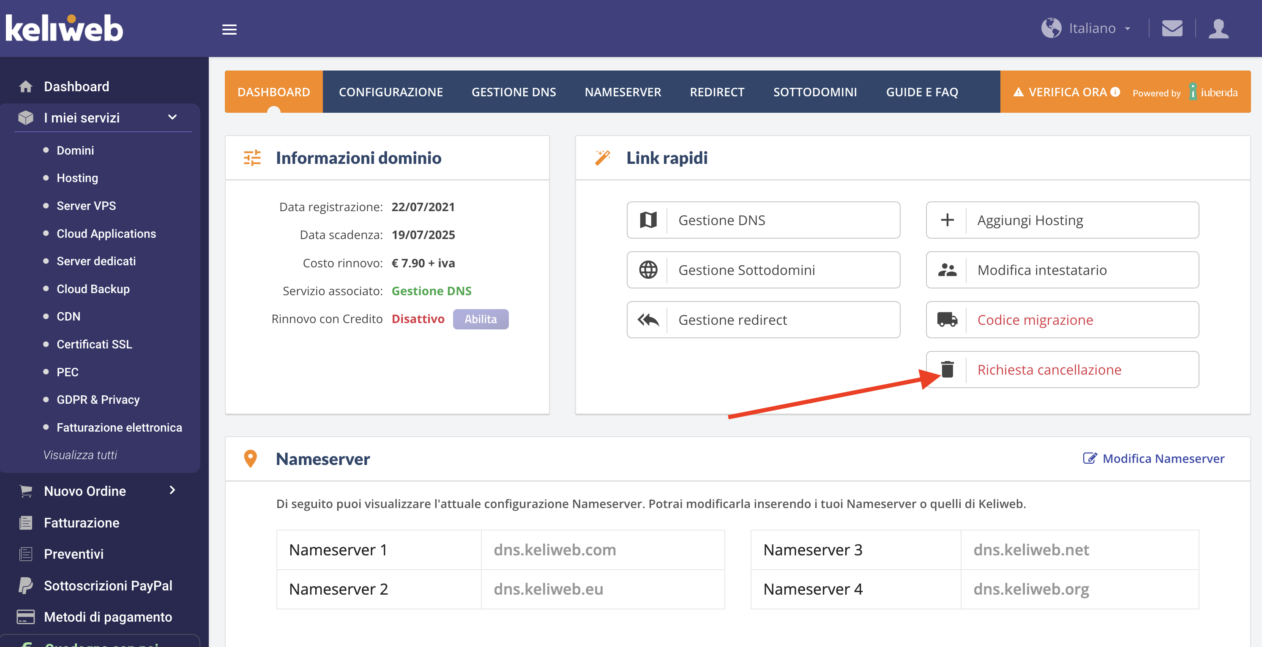Viewport: 1262px width, 647px height.
Task: Click the Dashboard home icon in sidebar
Action: click(25, 87)
